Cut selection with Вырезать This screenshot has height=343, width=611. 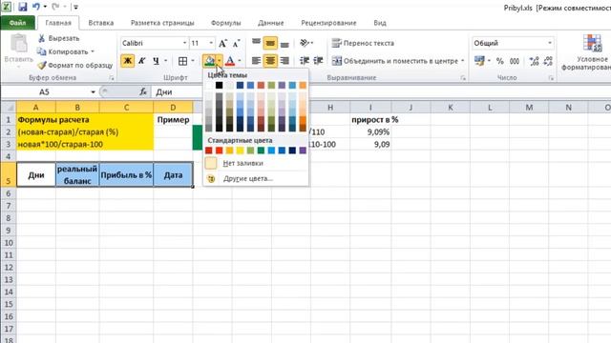(x=59, y=38)
